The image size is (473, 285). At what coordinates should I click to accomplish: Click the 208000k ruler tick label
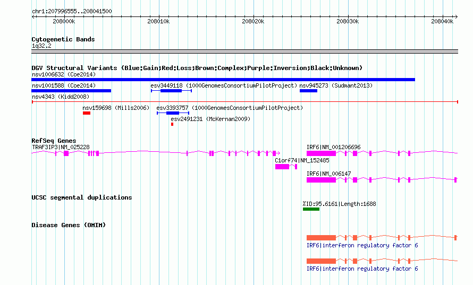coord(64,21)
